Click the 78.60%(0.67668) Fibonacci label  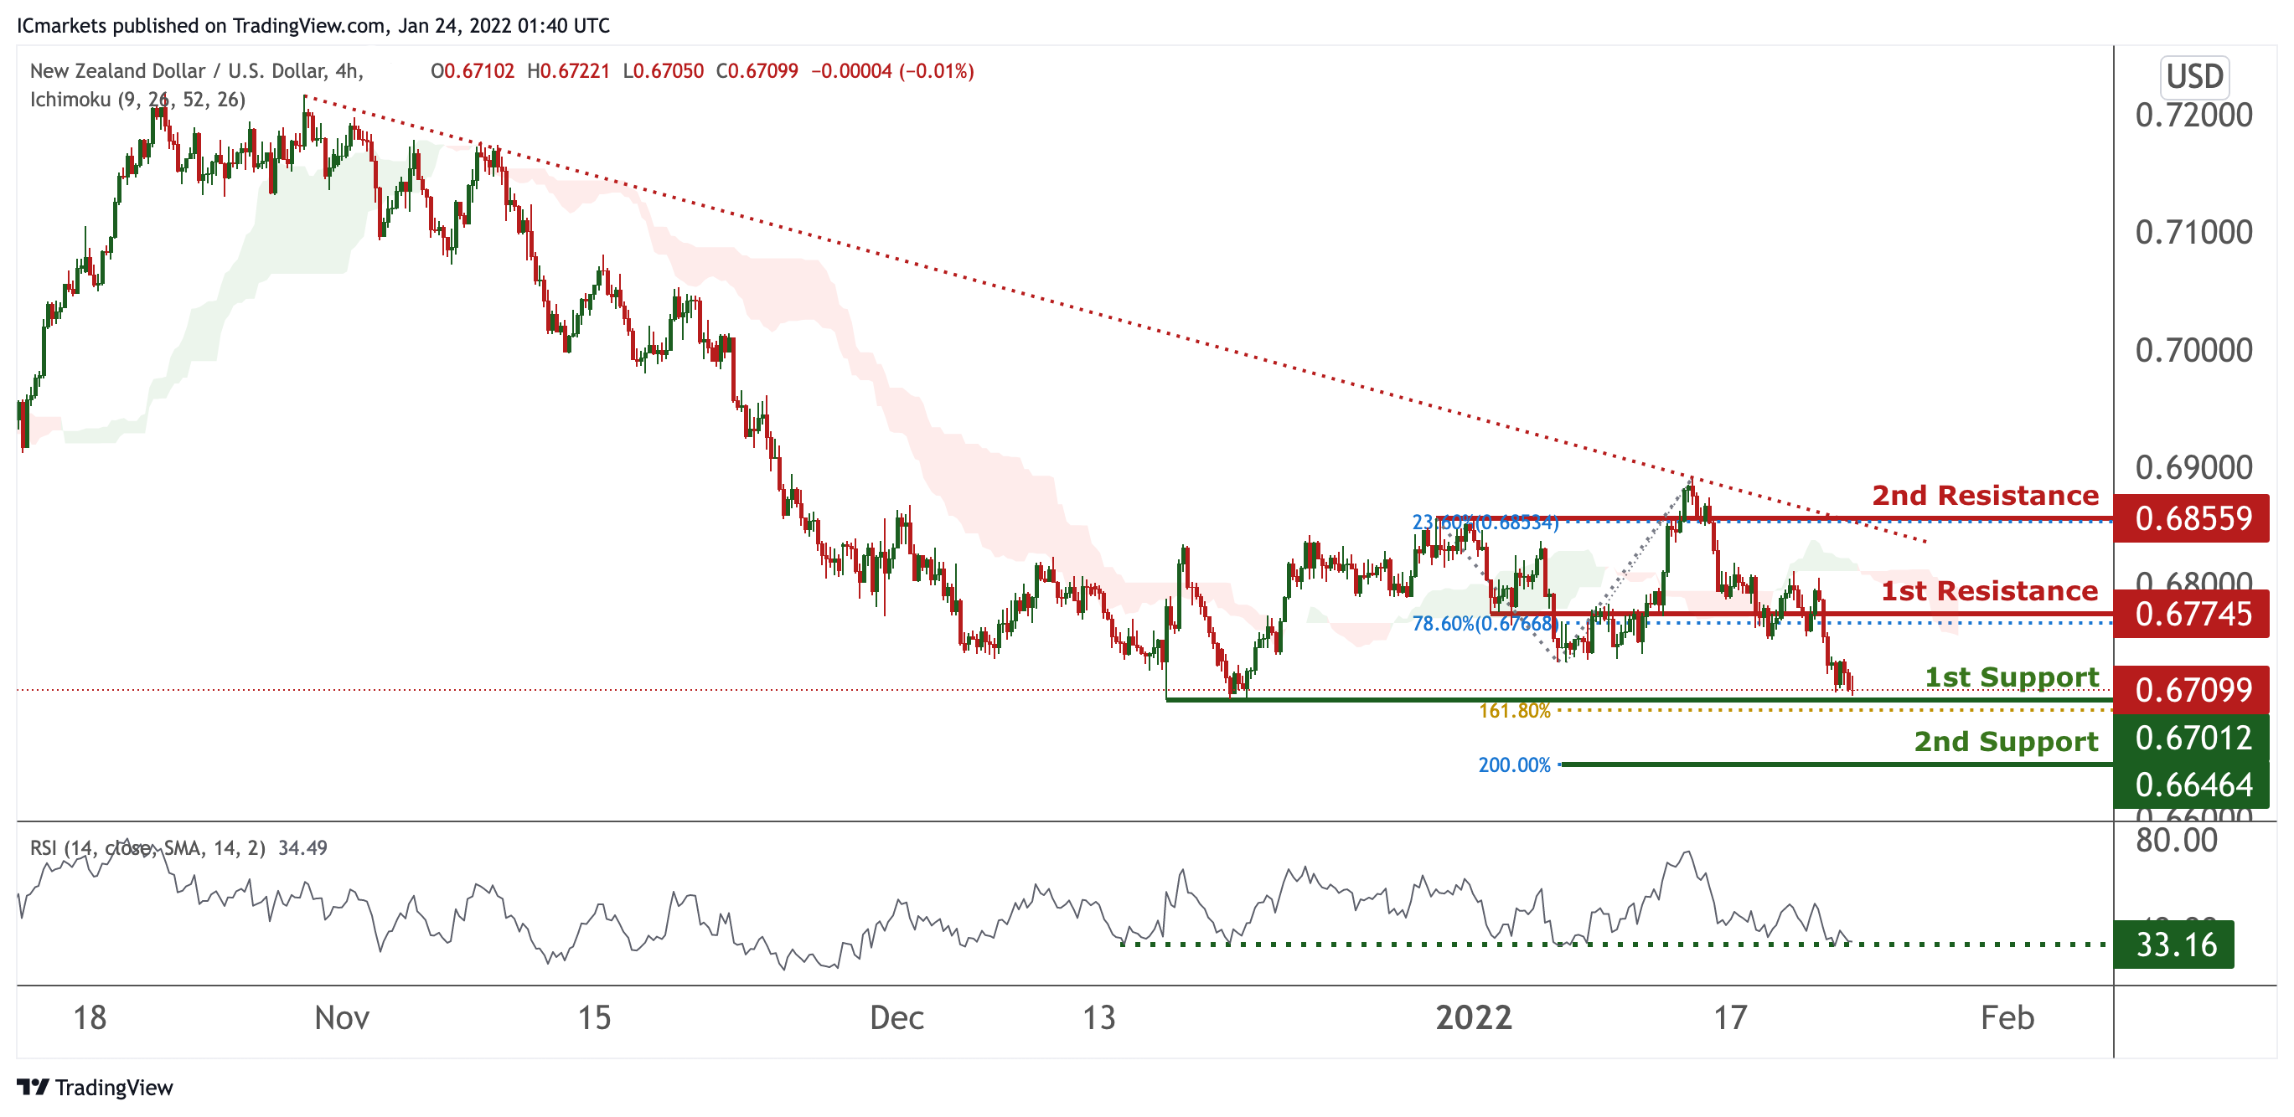pyautogui.click(x=1485, y=623)
